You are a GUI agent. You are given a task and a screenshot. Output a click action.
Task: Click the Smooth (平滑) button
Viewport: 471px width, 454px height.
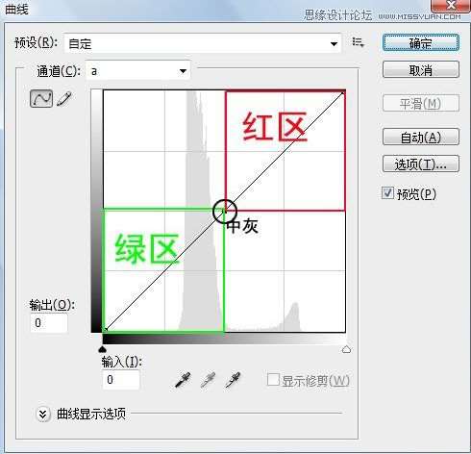coord(421,104)
